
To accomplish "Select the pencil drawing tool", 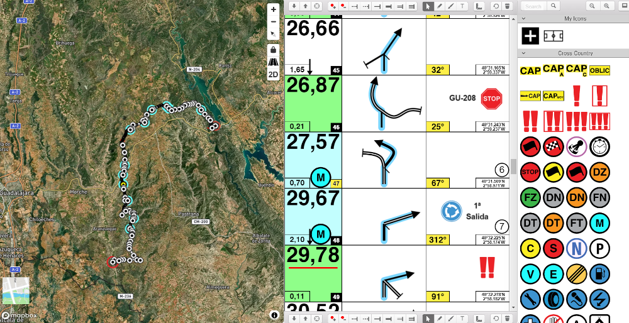I will click(x=440, y=6).
